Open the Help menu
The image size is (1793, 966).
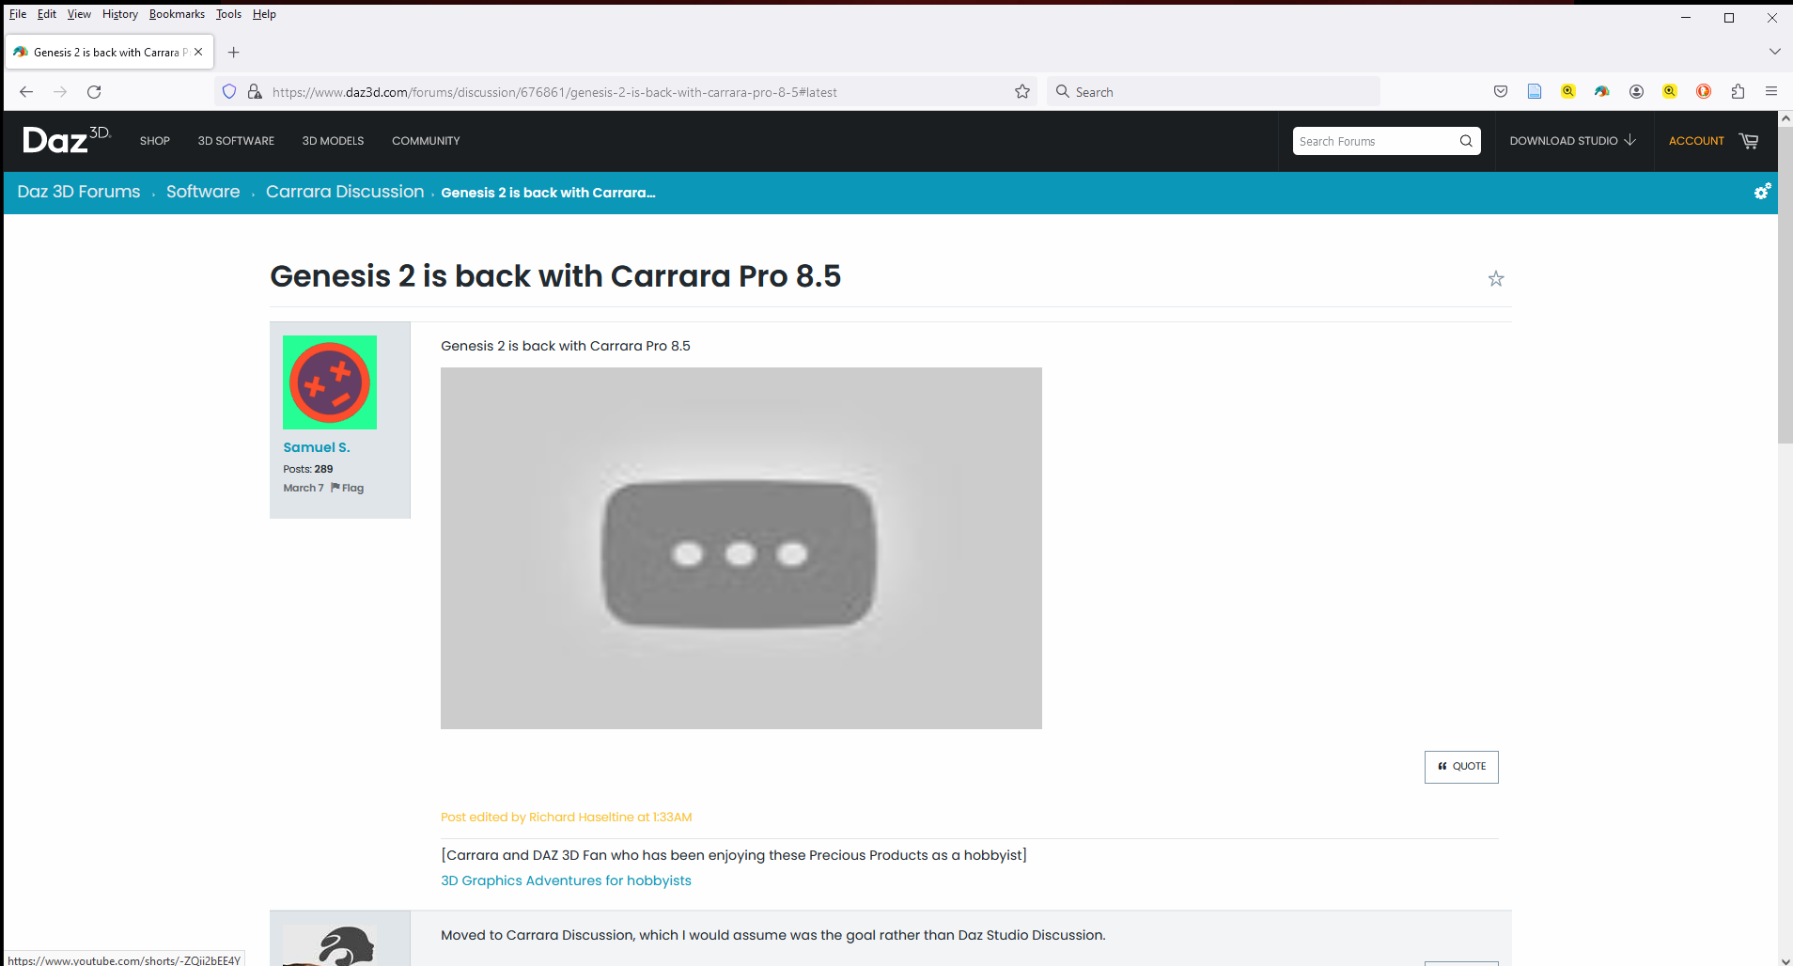coord(264,14)
